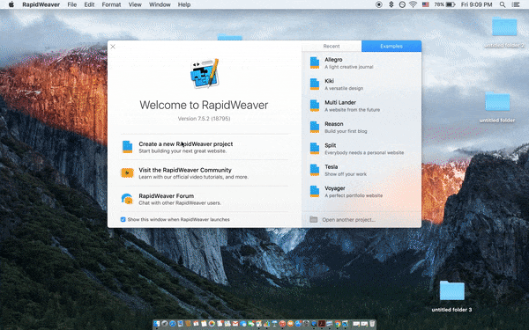529x330 pixels.
Task: Open the Edit menu
Action: click(89, 4)
